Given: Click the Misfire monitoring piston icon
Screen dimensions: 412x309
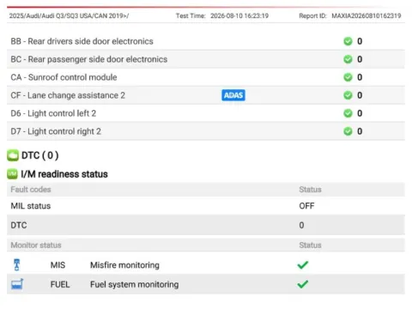Looking at the screenshot, I should coord(17,264).
